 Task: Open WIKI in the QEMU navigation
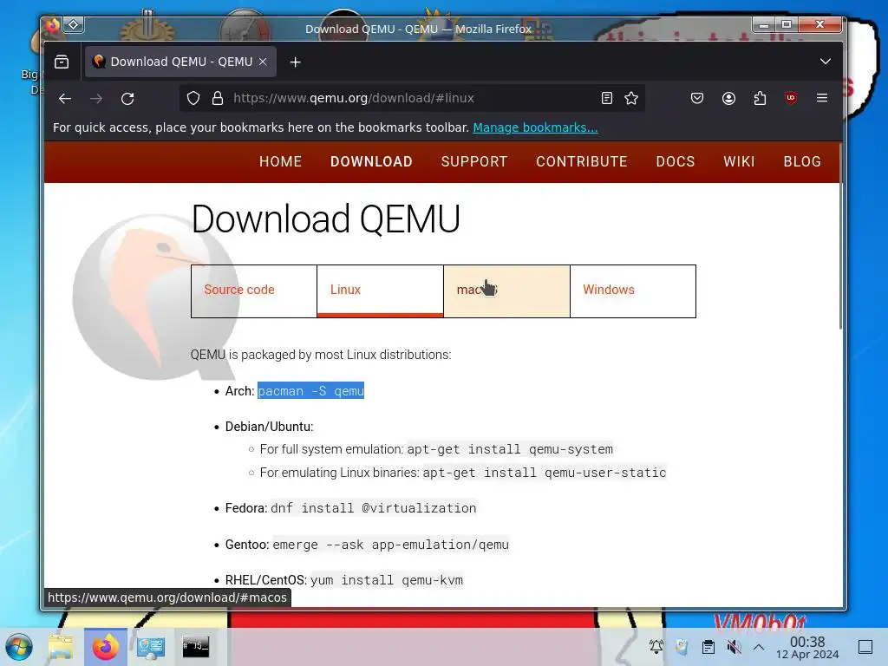pyautogui.click(x=739, y=162)
